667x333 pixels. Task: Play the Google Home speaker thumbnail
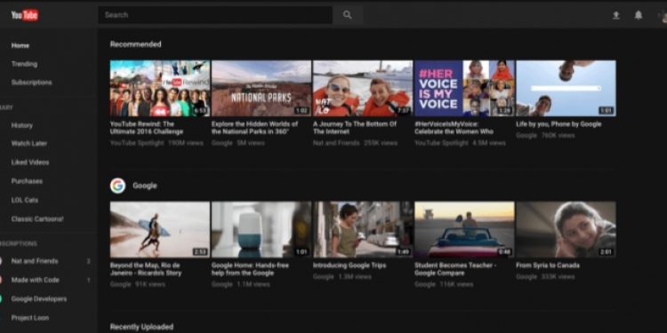click(x=261, y=229)
